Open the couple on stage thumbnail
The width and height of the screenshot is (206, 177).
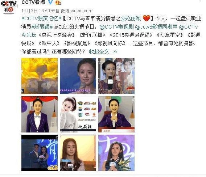point(40,153)
